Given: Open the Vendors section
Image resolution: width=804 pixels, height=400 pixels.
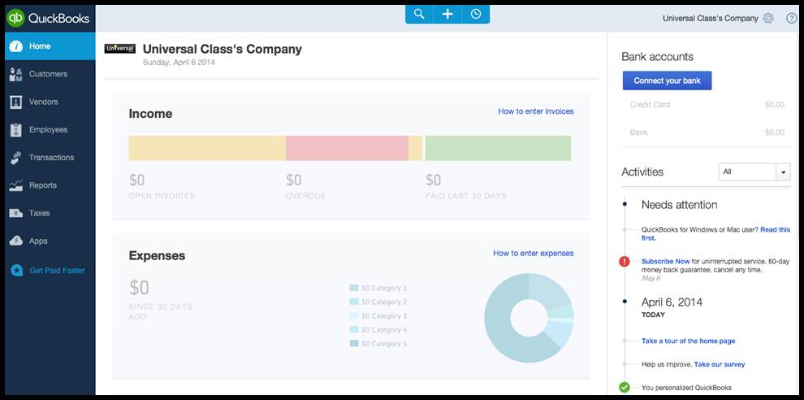Looking at the screenshot, I should coord(50,102).
